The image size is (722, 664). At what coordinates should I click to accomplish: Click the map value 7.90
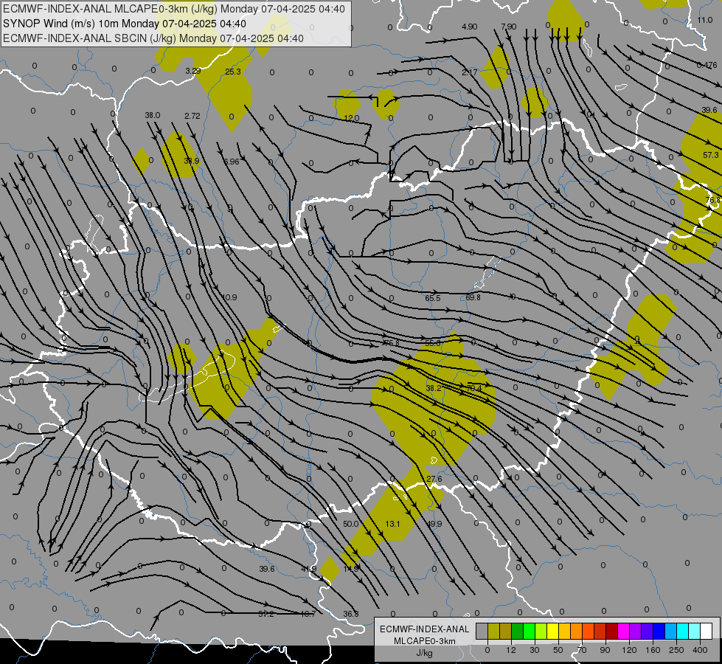[509, 27]
